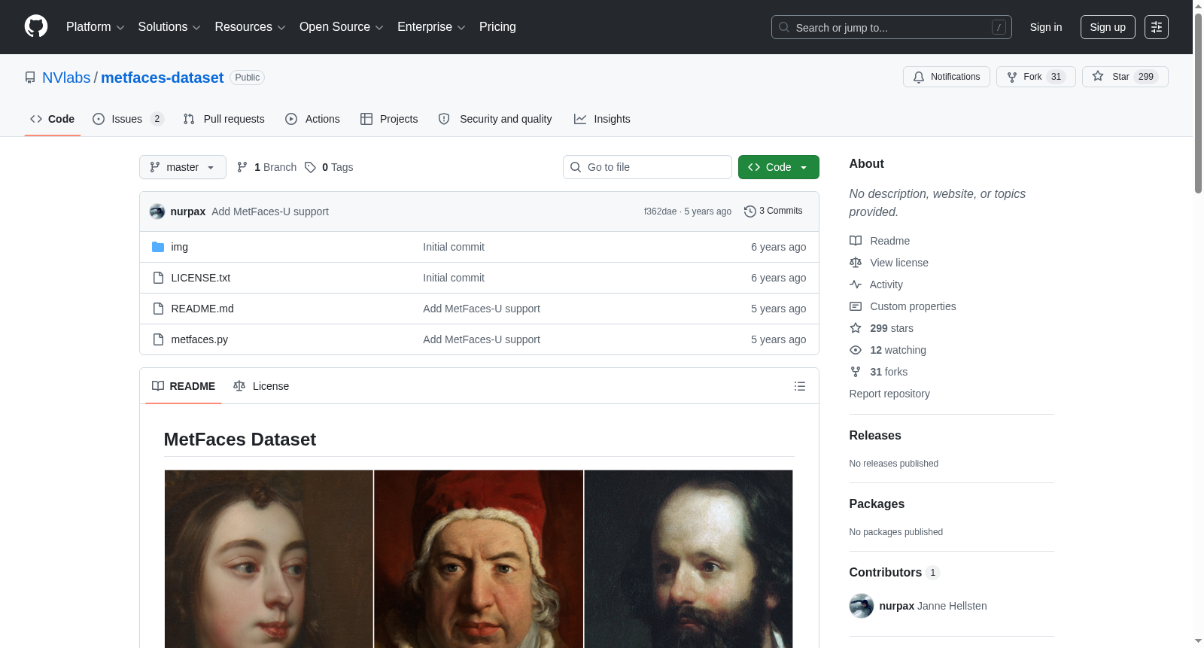The height and width of the screenshot is (648, 1204).
Task: Click the bell icon in Notifications button
Action: point(919,77)
